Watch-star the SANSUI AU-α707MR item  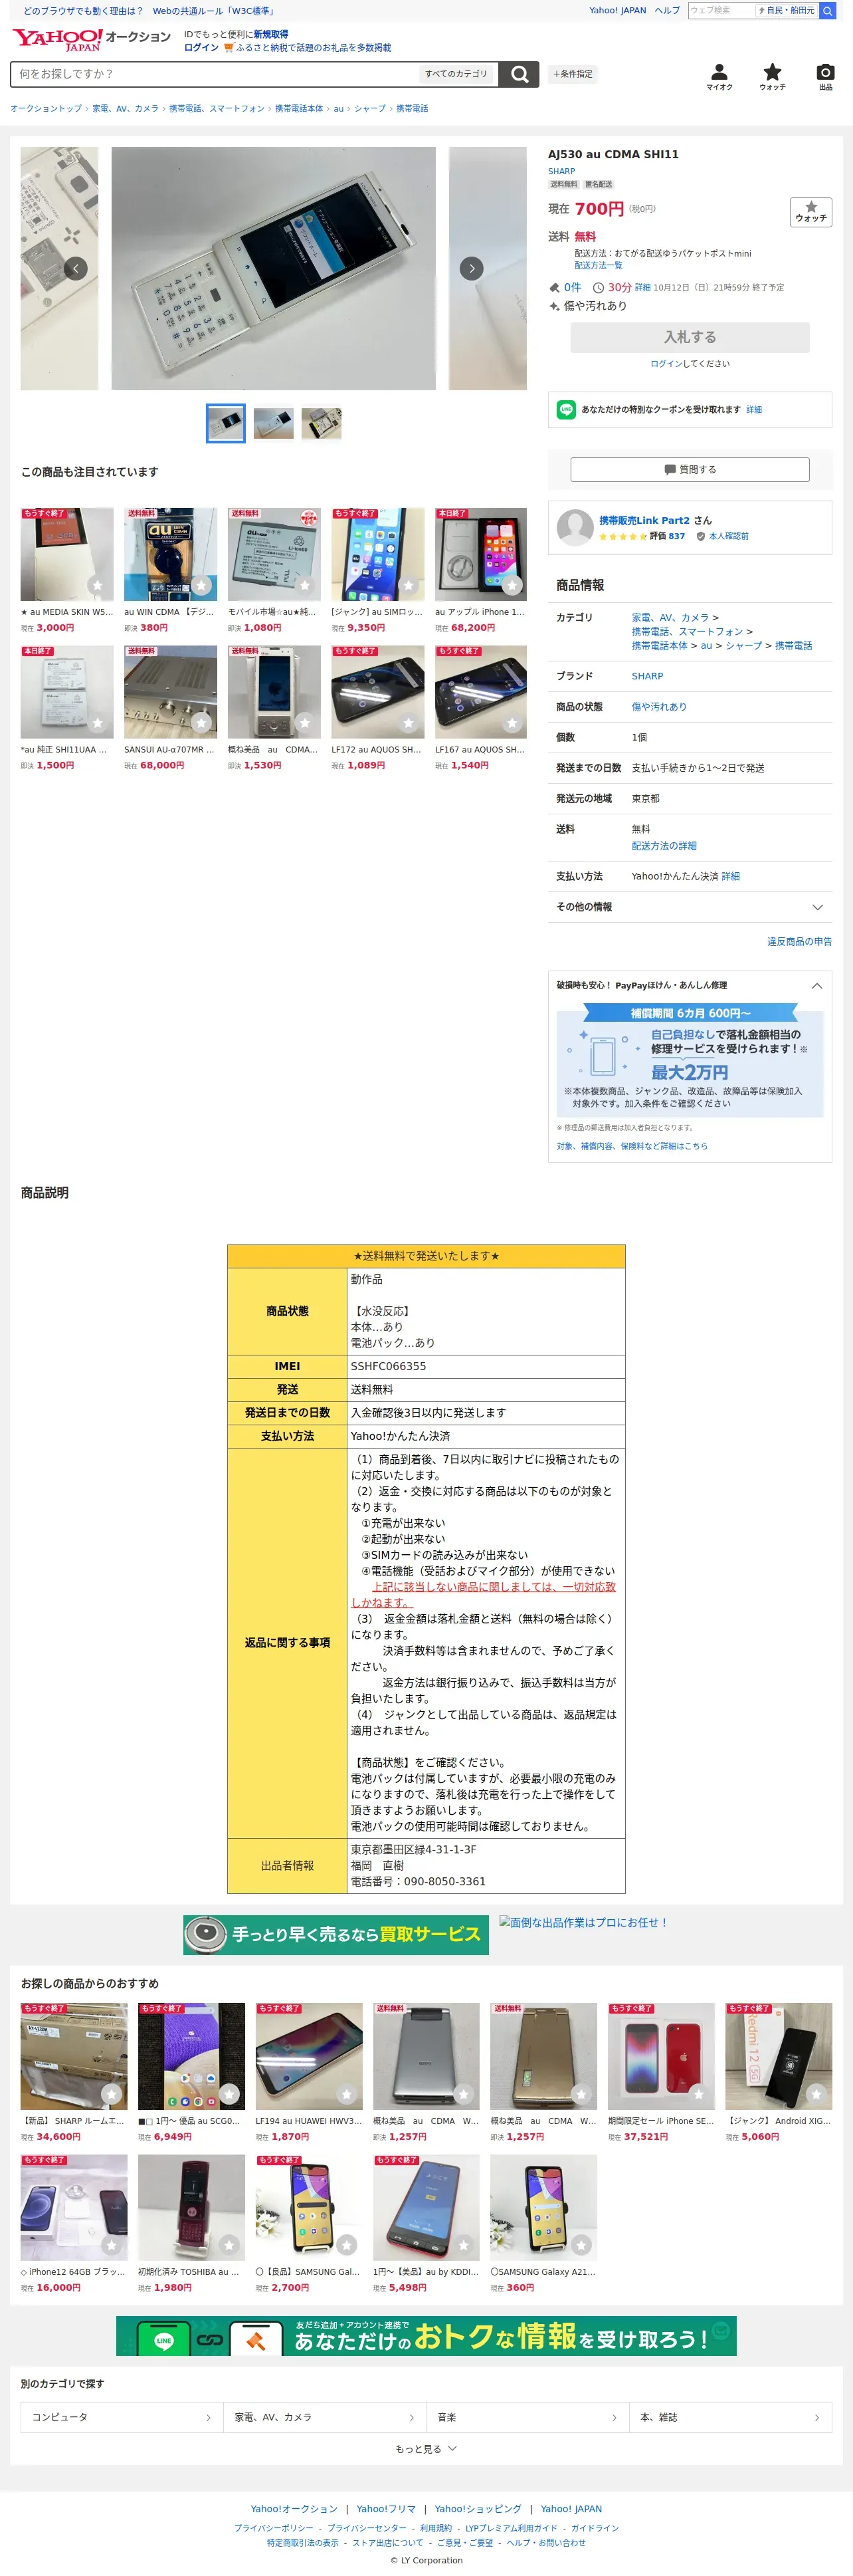[201, 723]
